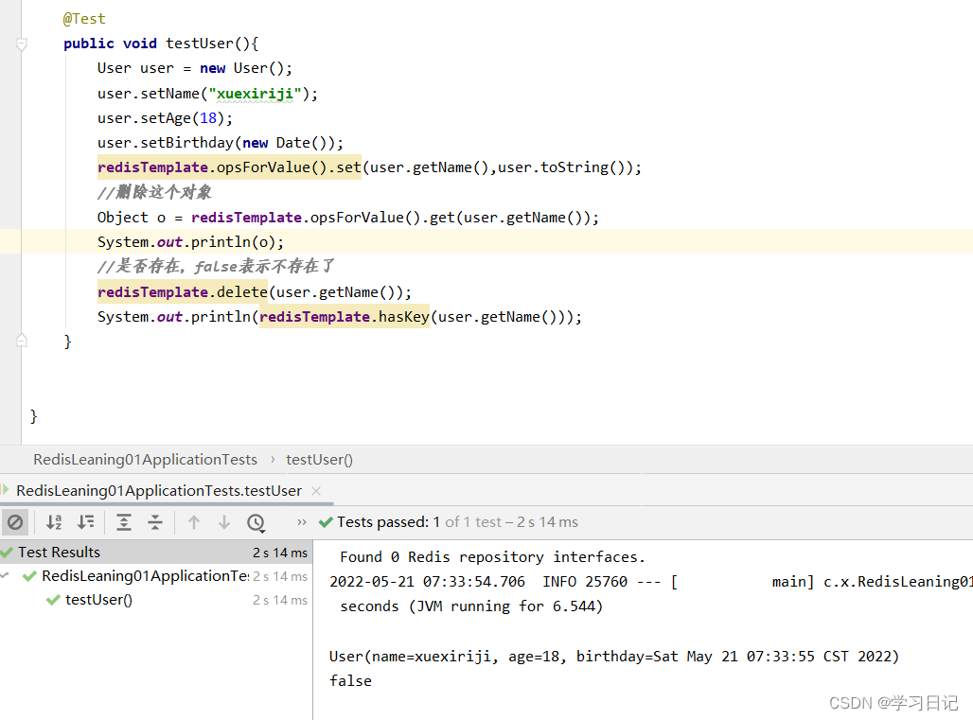This screenshot has height=720, width=973.
Task: Expand all test result nodes
Action: click(124, 522)
